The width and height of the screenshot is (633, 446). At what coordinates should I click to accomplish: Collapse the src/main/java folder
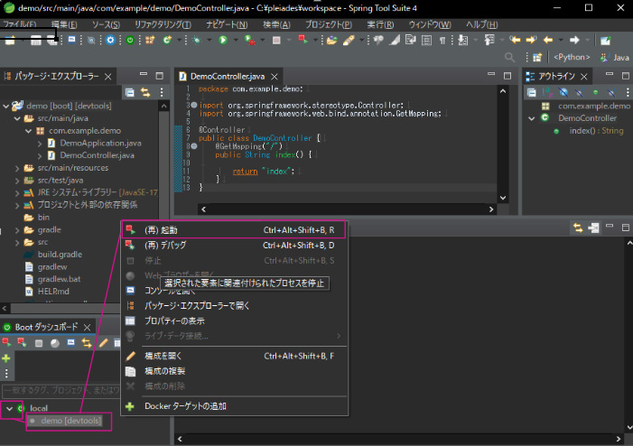point(17,118)
